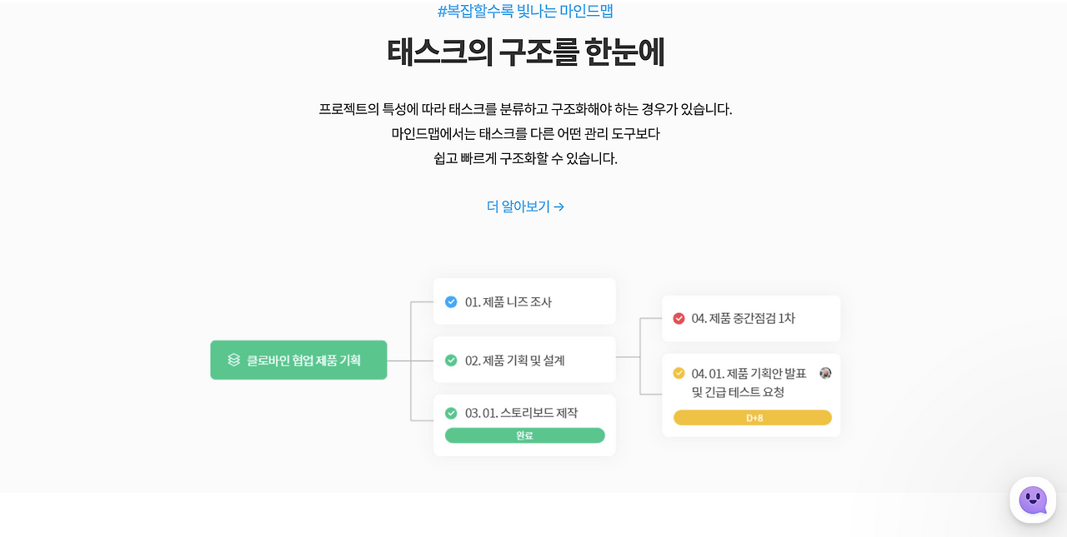Toggle green check on 03.01. 스토리보드 제작
This screenshot has height=537, width=1067.
coord(451,412)
